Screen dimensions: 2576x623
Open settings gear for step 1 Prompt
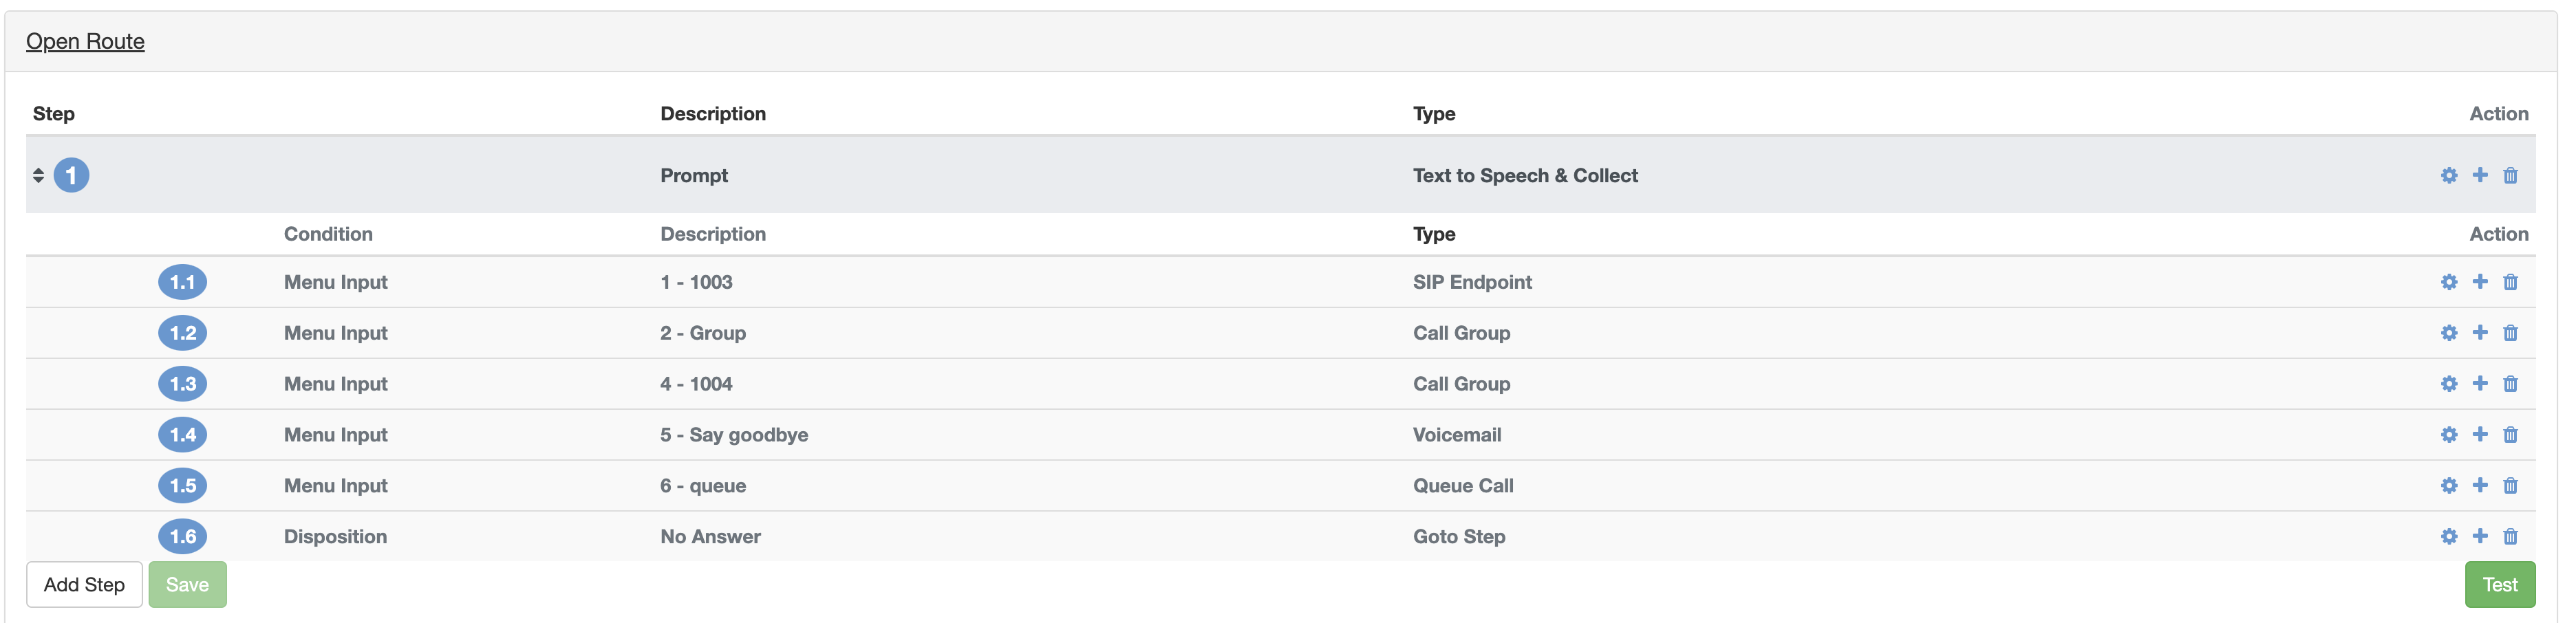tap(2449, 176)
